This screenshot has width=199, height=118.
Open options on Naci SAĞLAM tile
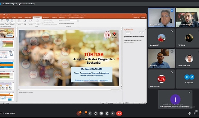pos(172,11)
